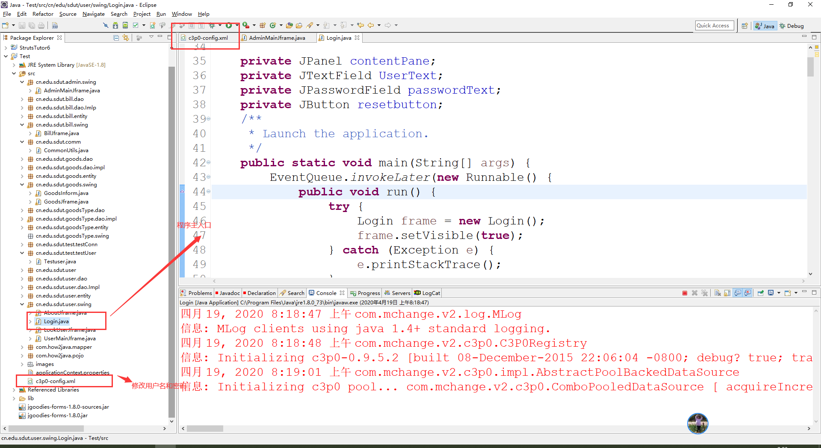
Task: Toggle Link with Editor in Package Explorer
Action: pos(126,38)
